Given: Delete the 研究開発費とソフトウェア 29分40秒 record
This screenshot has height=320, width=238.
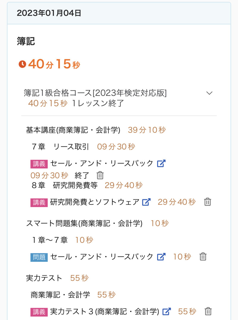Looking at the screenshot, I should (207, 202).
